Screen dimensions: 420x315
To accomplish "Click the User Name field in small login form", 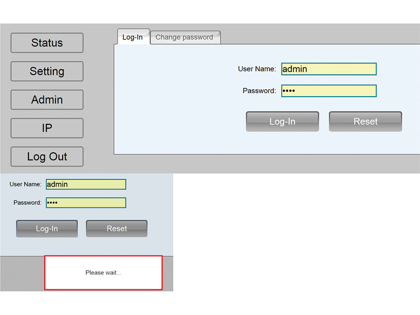I will click(86, 185).
